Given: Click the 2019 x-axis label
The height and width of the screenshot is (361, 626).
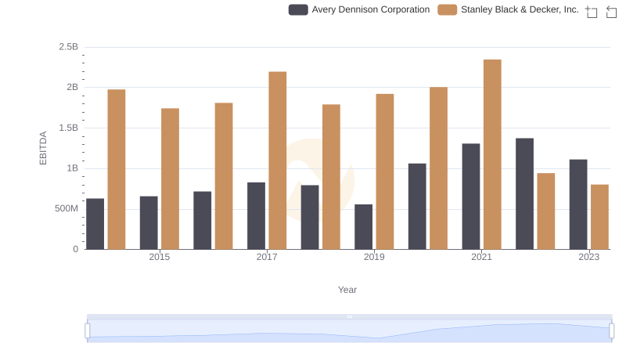Looking at the screenshot, I should pos(374,257).
